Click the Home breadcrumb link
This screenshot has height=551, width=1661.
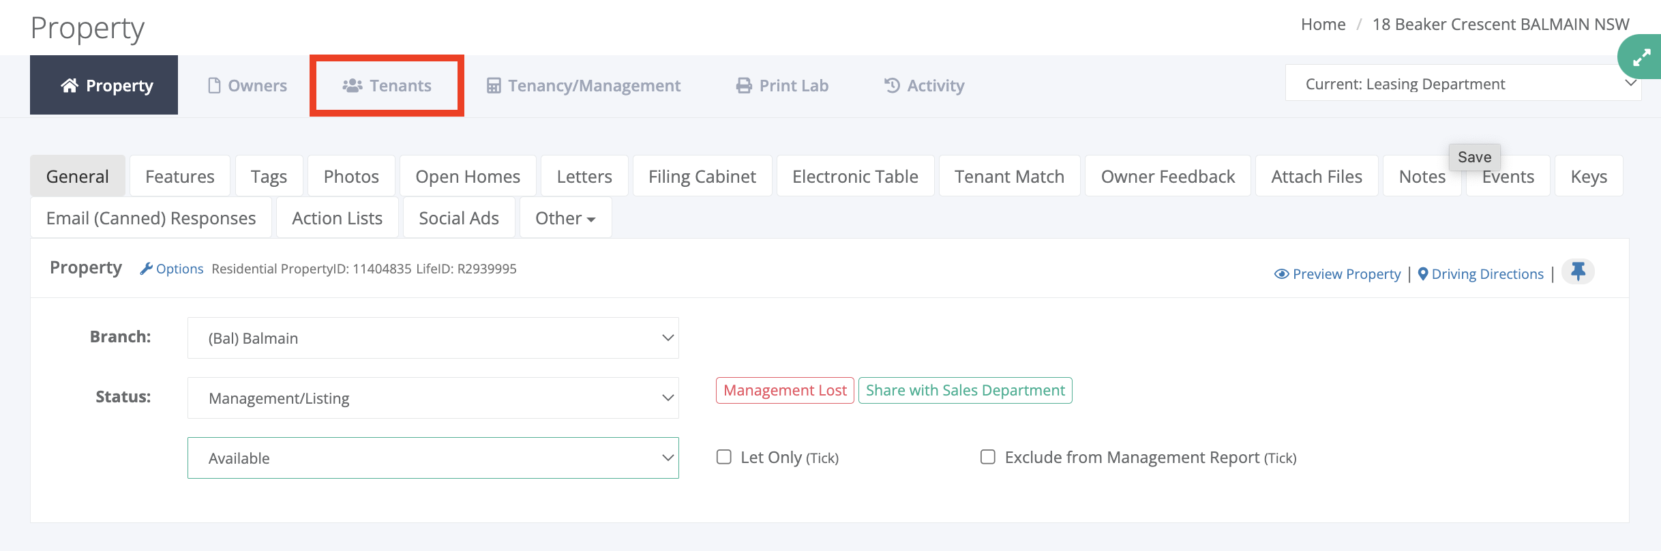click(x=1323, y=25)
